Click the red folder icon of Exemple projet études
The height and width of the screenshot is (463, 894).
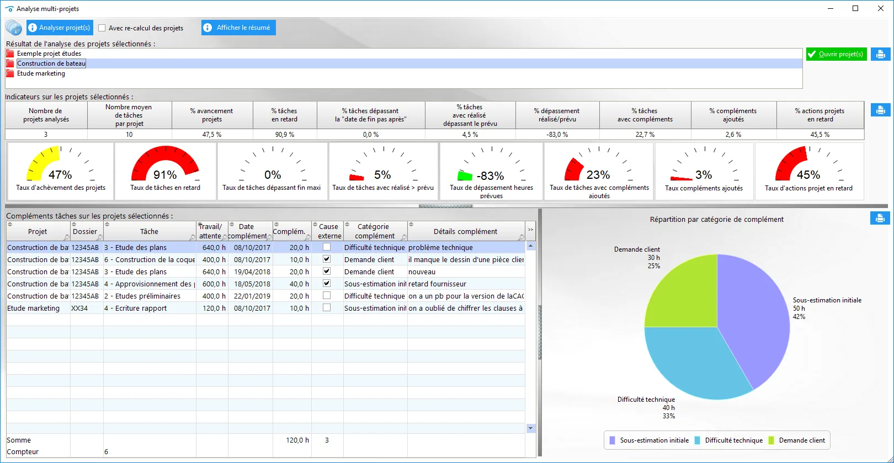pyautogui.click(x=10, y=54)
